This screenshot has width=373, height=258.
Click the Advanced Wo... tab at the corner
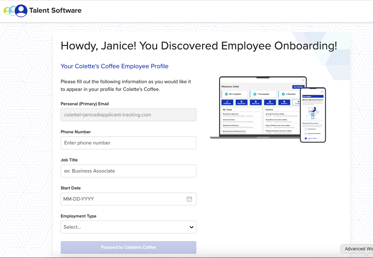(357, 249)
